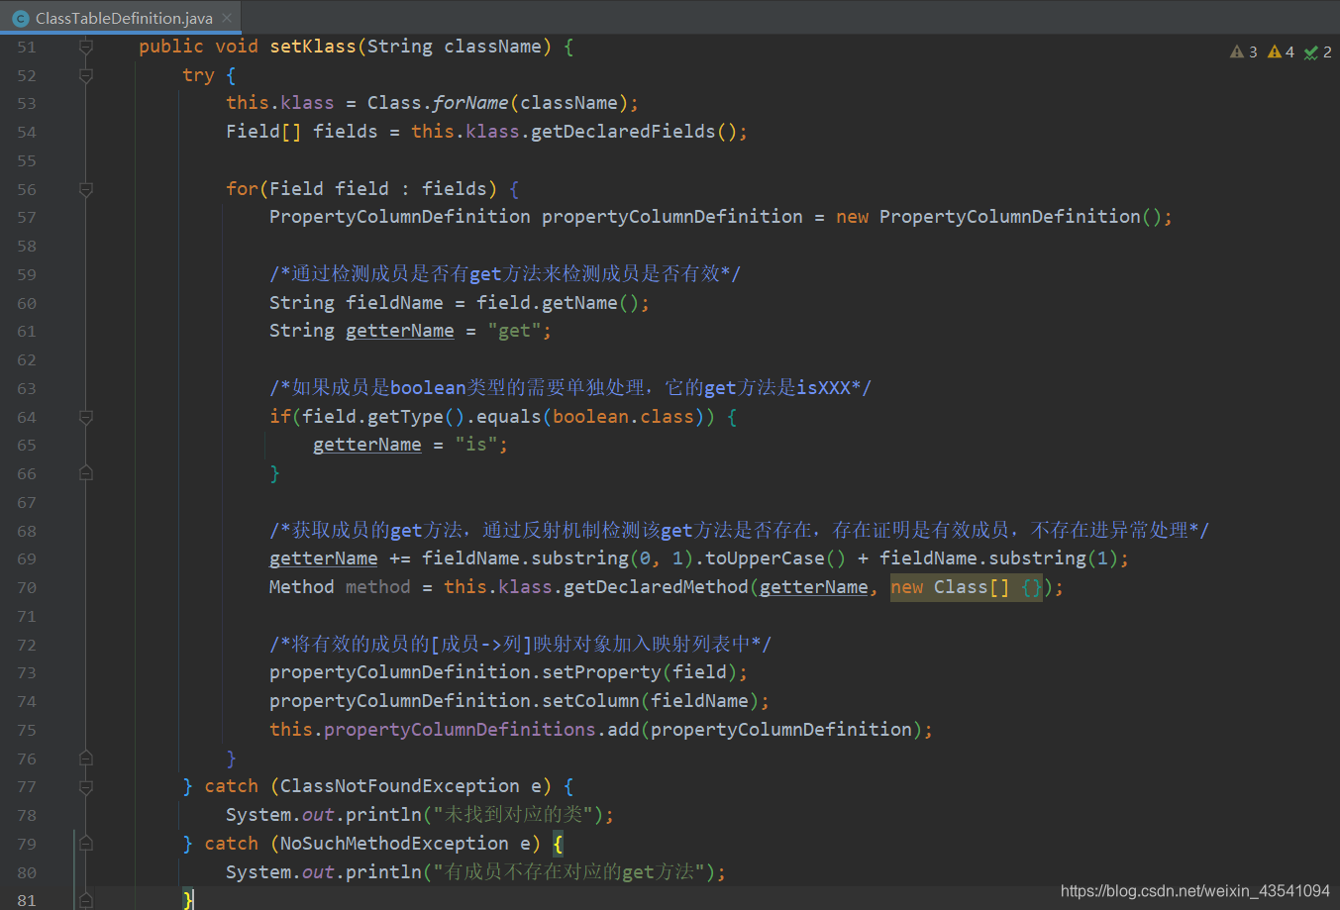The width and height of the screenshot is (1340, 910).
Task: Place cursor on setKlass method name
Action: [313, 47]
